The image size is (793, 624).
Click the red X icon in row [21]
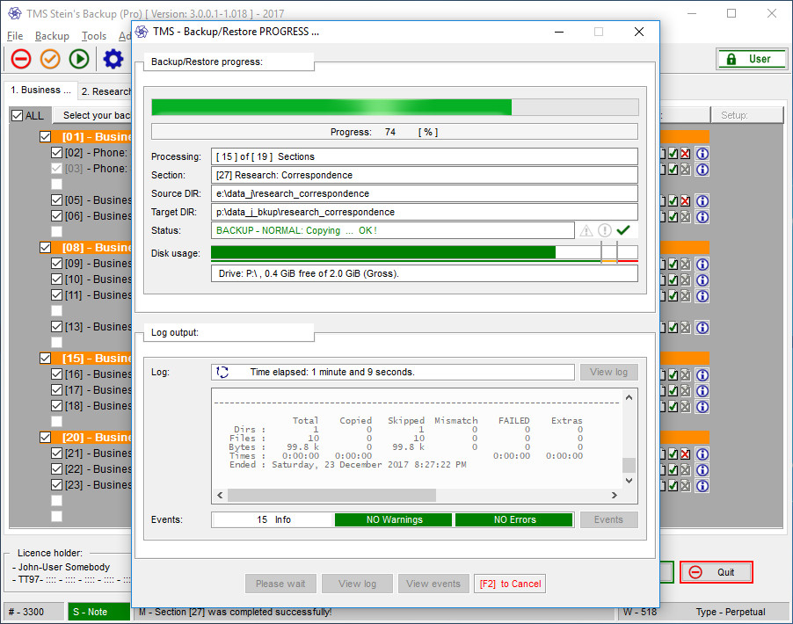(685, 454)
